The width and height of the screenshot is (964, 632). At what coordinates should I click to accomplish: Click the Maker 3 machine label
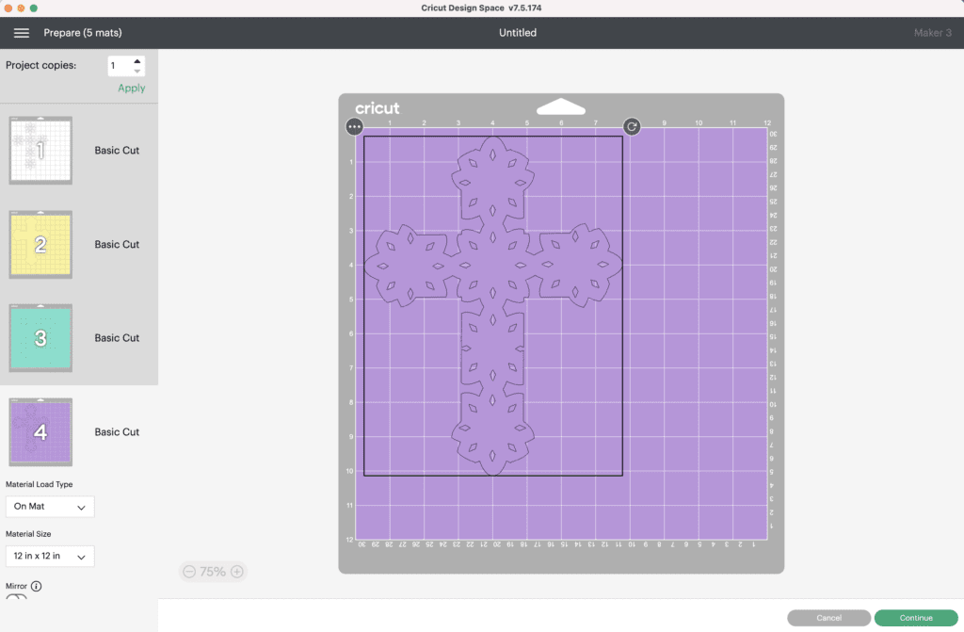click(933, 33)
